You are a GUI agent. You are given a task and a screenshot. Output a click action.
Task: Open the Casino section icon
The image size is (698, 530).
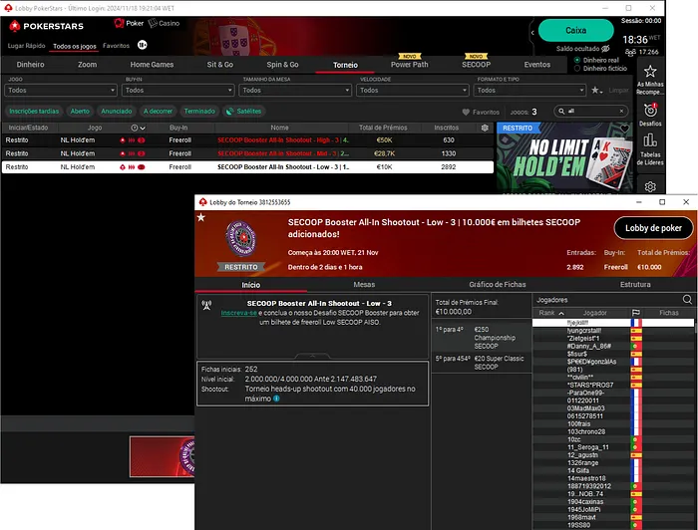point(153,23)
